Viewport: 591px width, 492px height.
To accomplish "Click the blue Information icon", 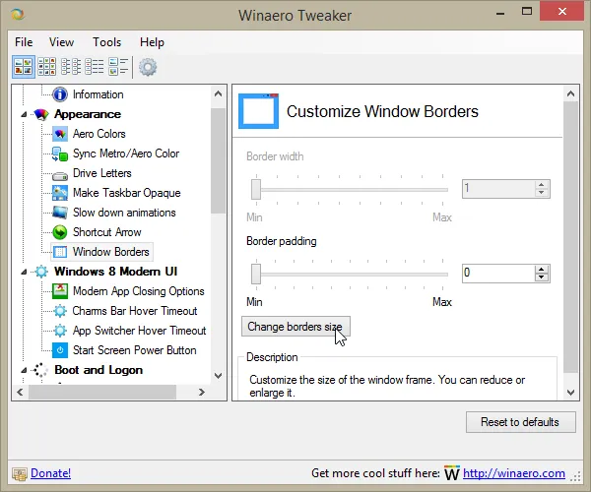I will (60, 94).
